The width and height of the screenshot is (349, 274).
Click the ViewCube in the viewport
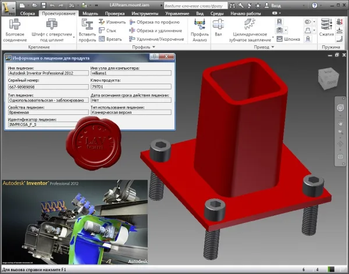328,78
